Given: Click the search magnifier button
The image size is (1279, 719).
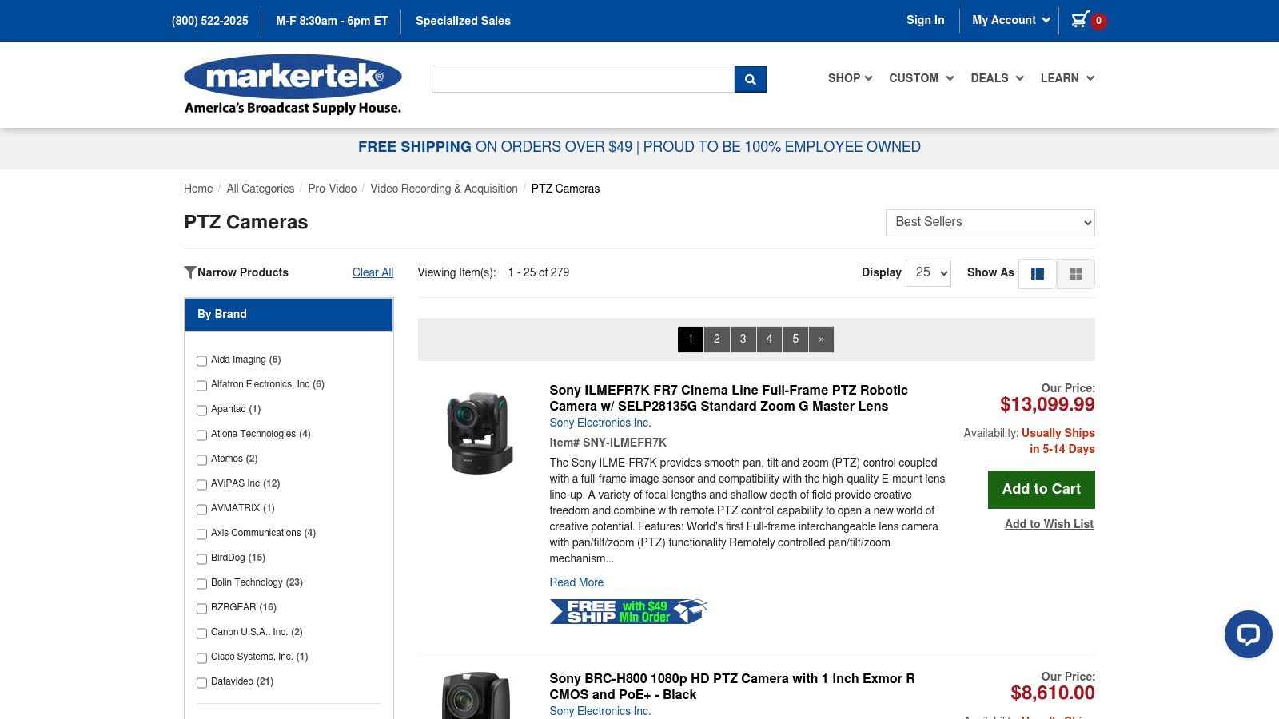Looking at the screenshot, I should [751, 79].
